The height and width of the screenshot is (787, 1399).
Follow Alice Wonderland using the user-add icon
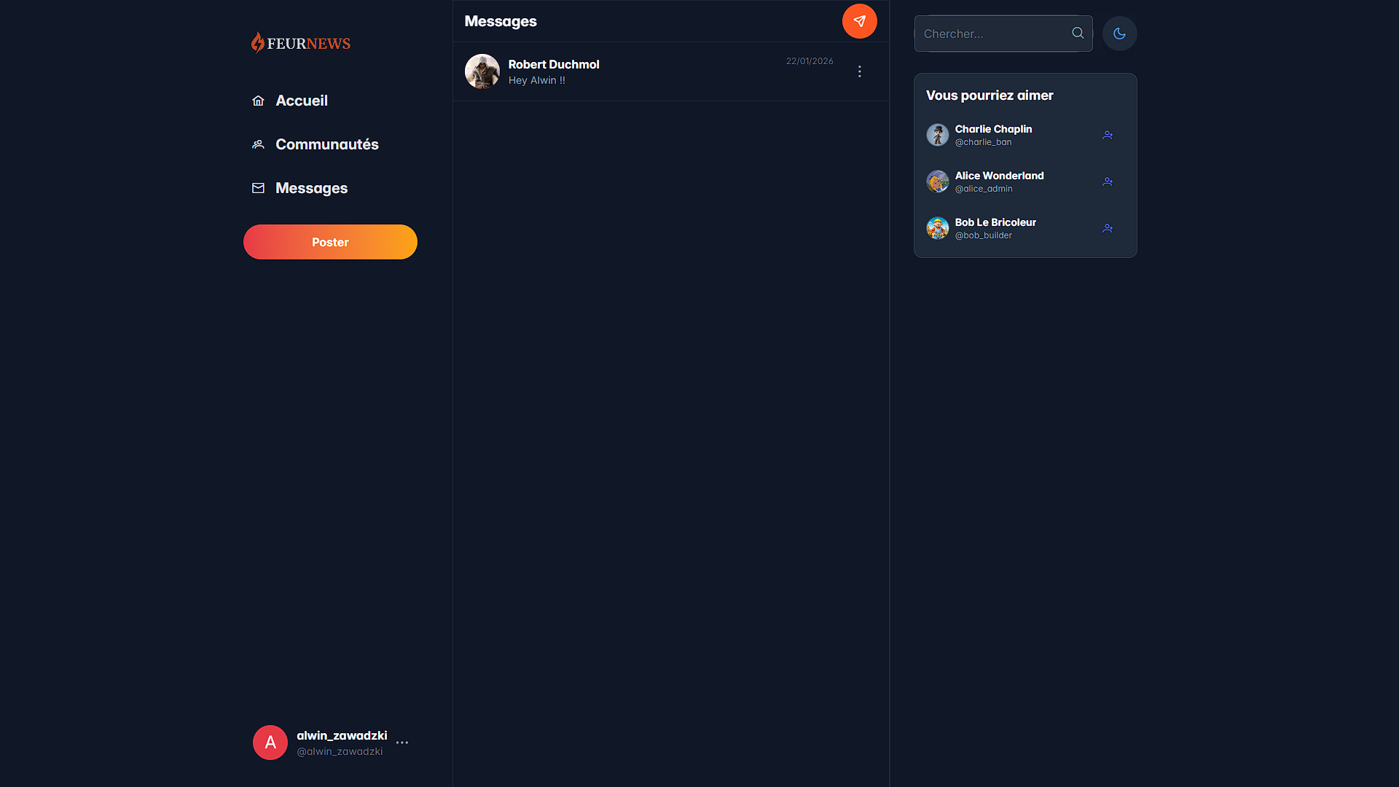pyautogui.click(x=1108, y=181)
